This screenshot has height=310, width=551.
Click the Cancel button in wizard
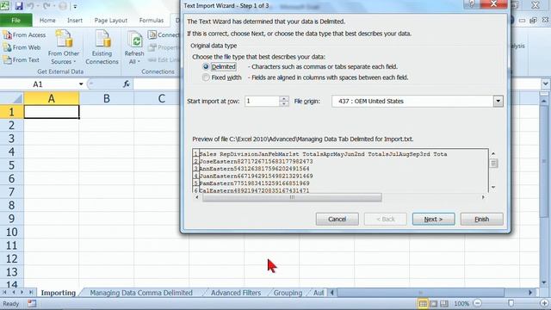(337, 219)
